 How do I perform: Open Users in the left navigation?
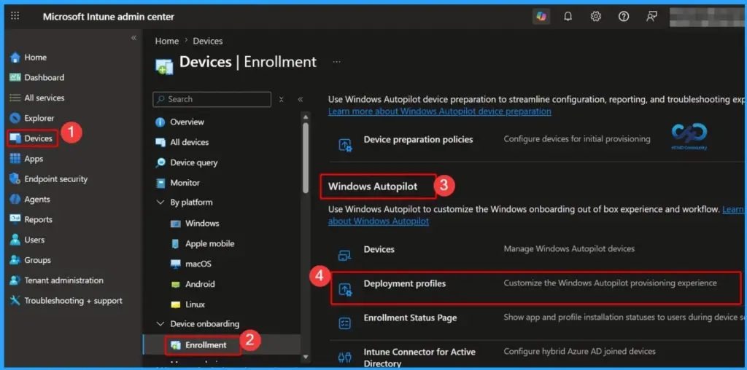coord(28,240)
